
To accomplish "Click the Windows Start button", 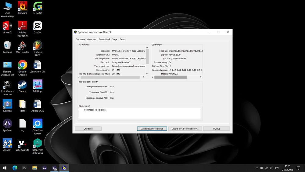I will click(5, 168).
